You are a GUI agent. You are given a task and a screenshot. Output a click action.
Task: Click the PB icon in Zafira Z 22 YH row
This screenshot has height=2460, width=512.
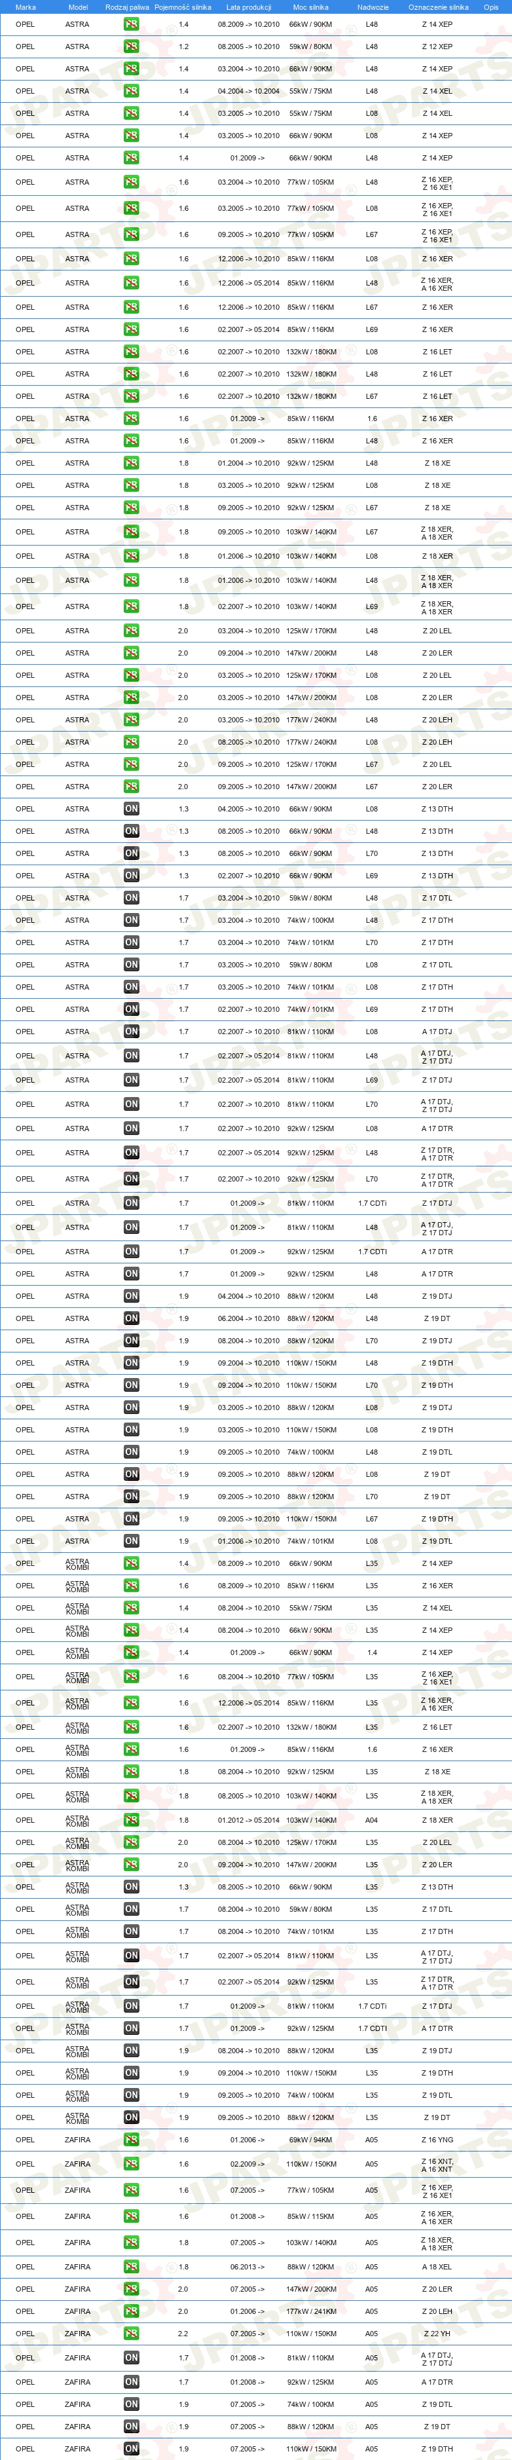tap(131, 2334)
